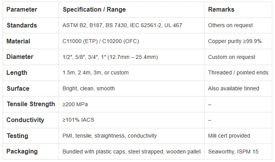Image resolution: width=275 pixels, height=162 pixels.
Task: Select the Diameter row label
Action: [x=20, y=57]
